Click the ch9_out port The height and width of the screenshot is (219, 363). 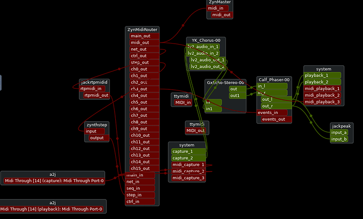145,129
